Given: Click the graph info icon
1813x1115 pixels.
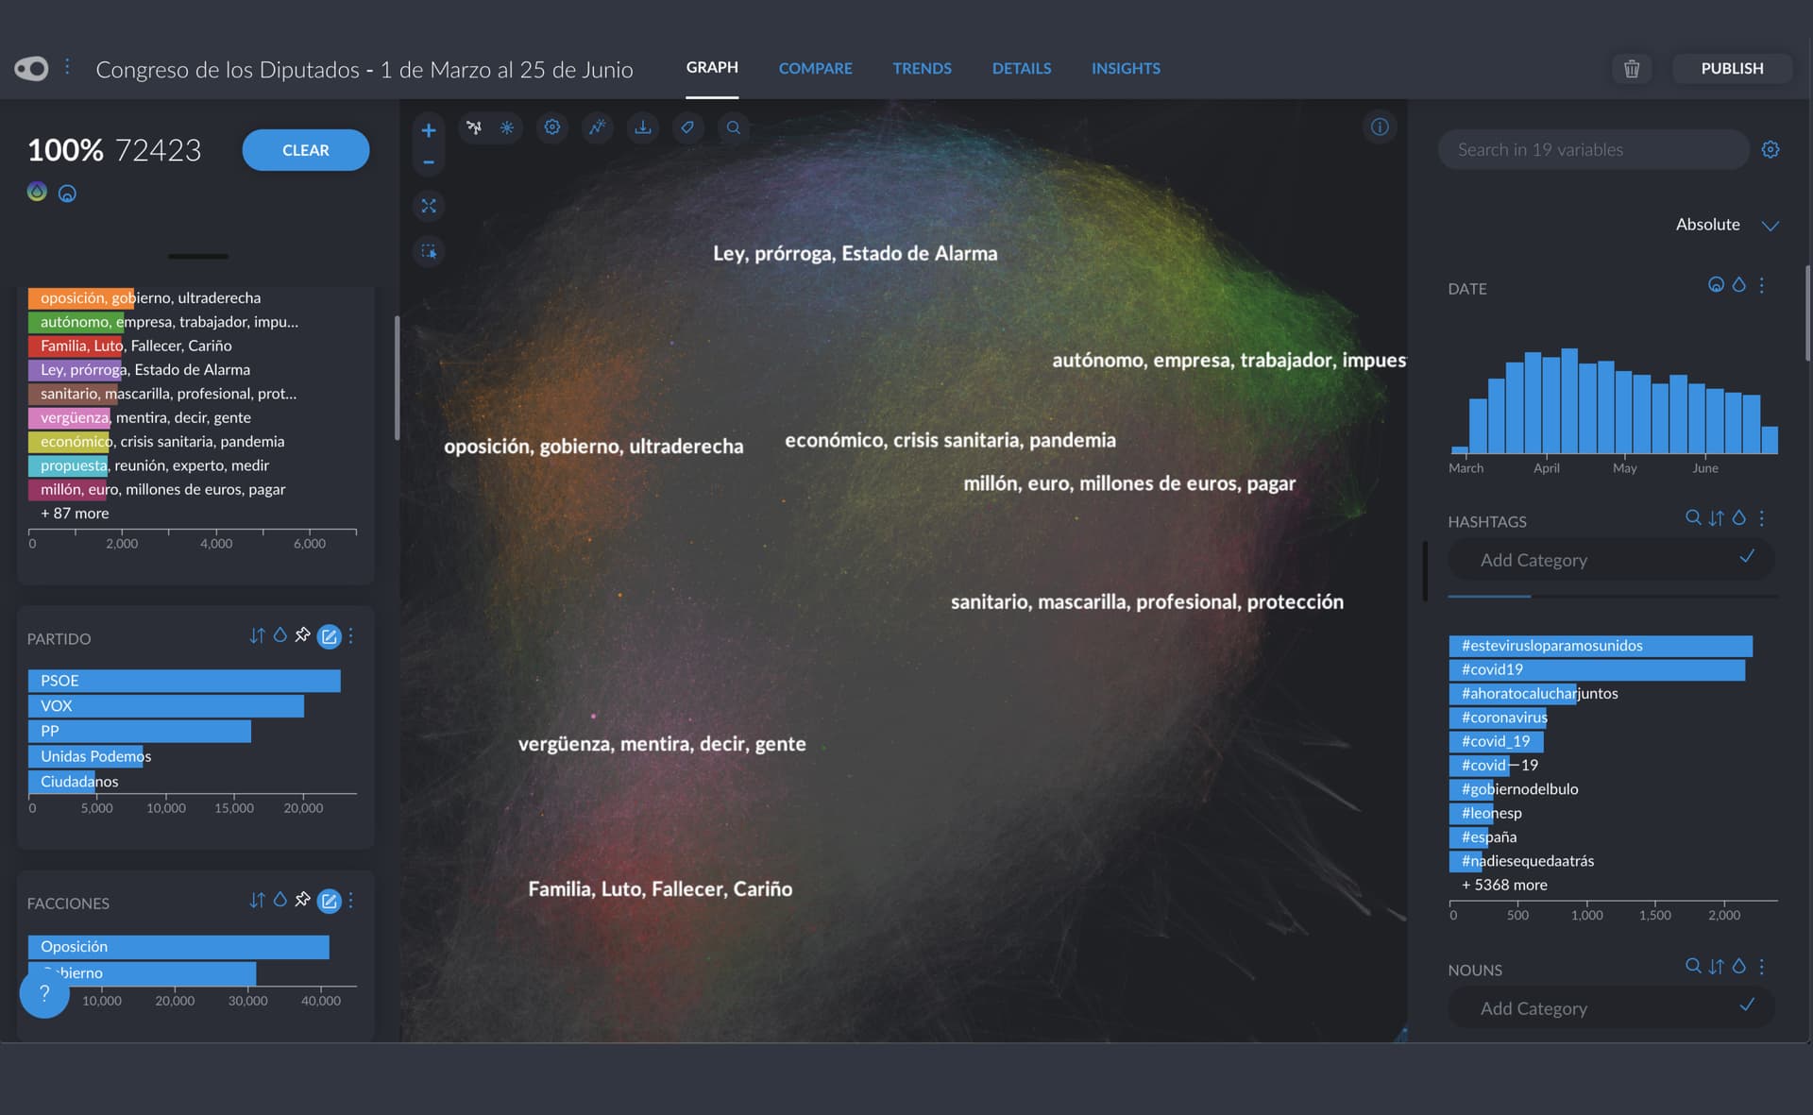Looking at the screenshot, I should 1380,127.
